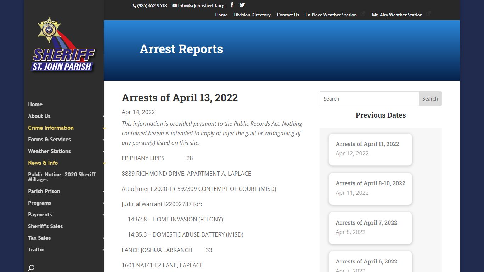Click the Previous Dates heading

pos(381,115)
